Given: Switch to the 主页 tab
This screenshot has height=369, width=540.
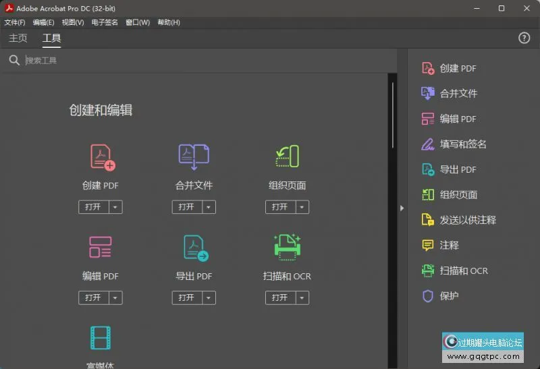Looking at the screenshot, I should pyautogui.click(x=18, y=38).
